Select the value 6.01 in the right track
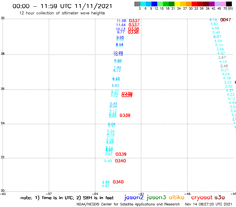This screenshot has width=236, height=207. 217,37
